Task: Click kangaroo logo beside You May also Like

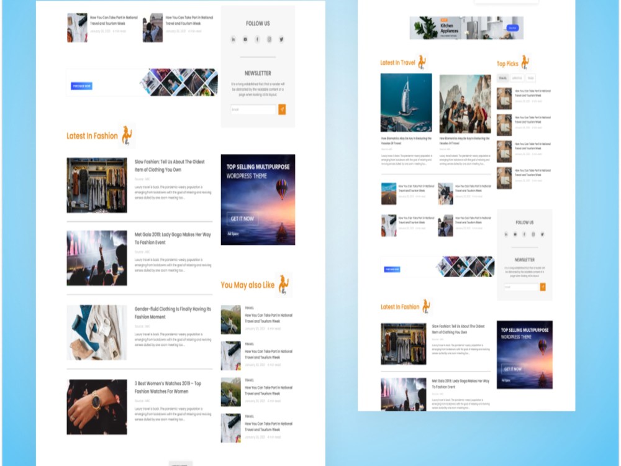Action: pyautogui.click(x=284, y=285)
